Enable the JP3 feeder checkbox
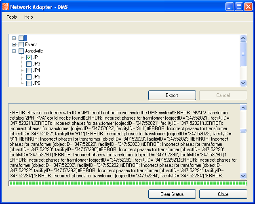 [29, 64]
